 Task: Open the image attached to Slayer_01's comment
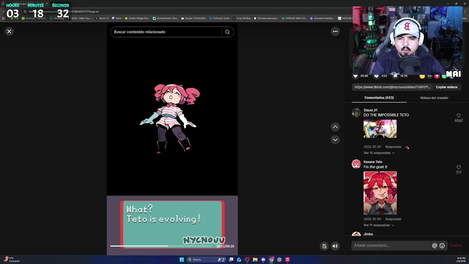380,128
